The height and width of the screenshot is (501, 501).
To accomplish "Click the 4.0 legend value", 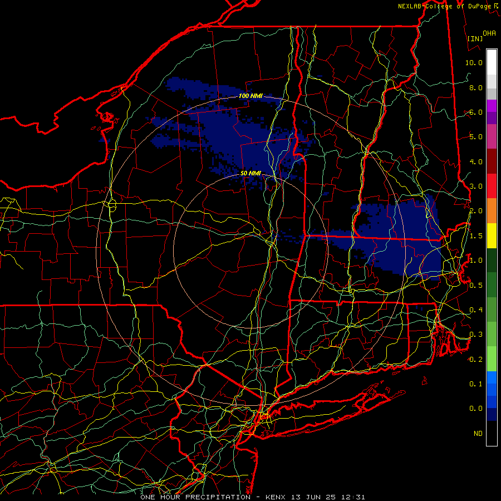I will coord(476,161).
